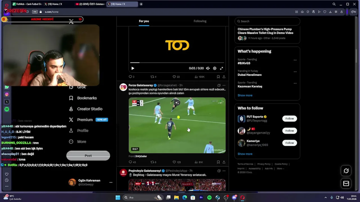The width and height of the screenshot is (360, 202).
Task: Show more in What's happening
Action: 245,95
